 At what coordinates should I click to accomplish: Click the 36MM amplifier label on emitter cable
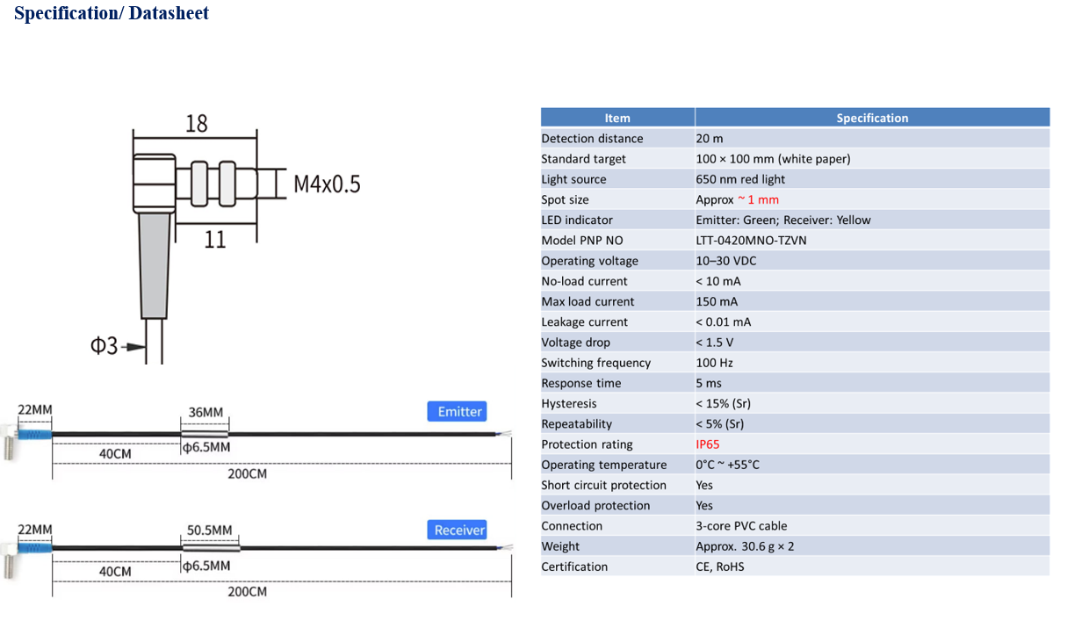[x=205, y=412]
